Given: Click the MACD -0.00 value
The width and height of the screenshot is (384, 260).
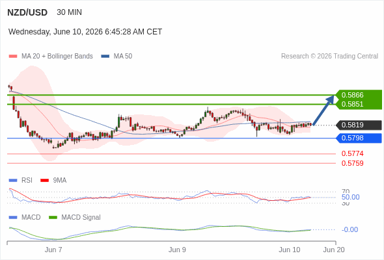Looking at the screenshot, I should [350, 229].
